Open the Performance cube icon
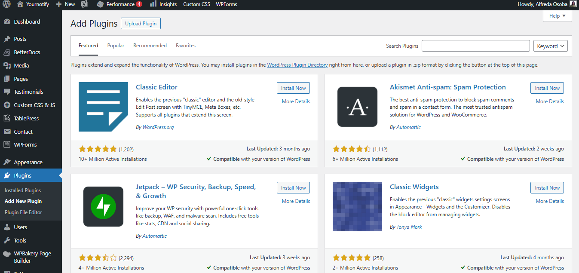 pos(100,4)
